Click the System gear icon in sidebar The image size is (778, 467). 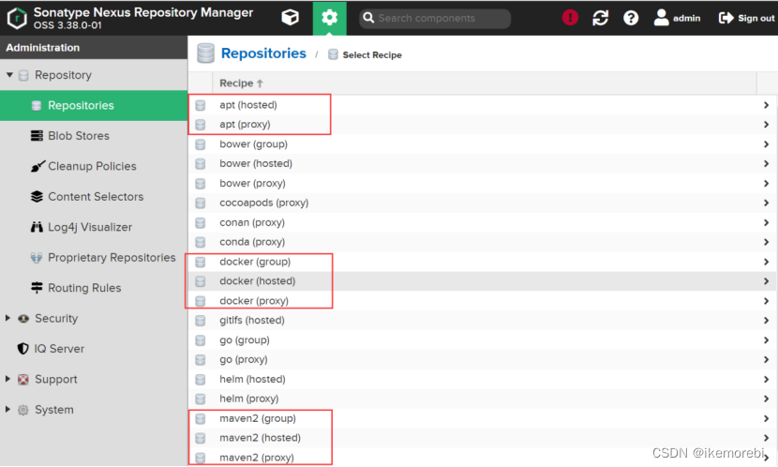[x=22, y=410]
